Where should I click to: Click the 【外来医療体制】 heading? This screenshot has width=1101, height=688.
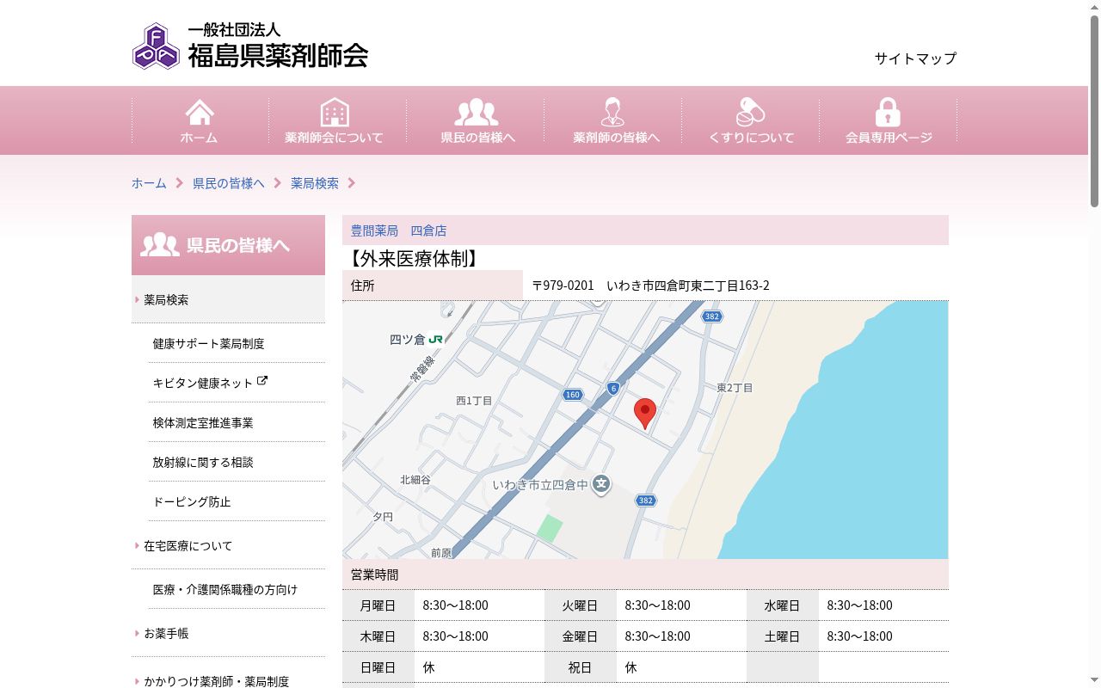click(x=413, y=258)
